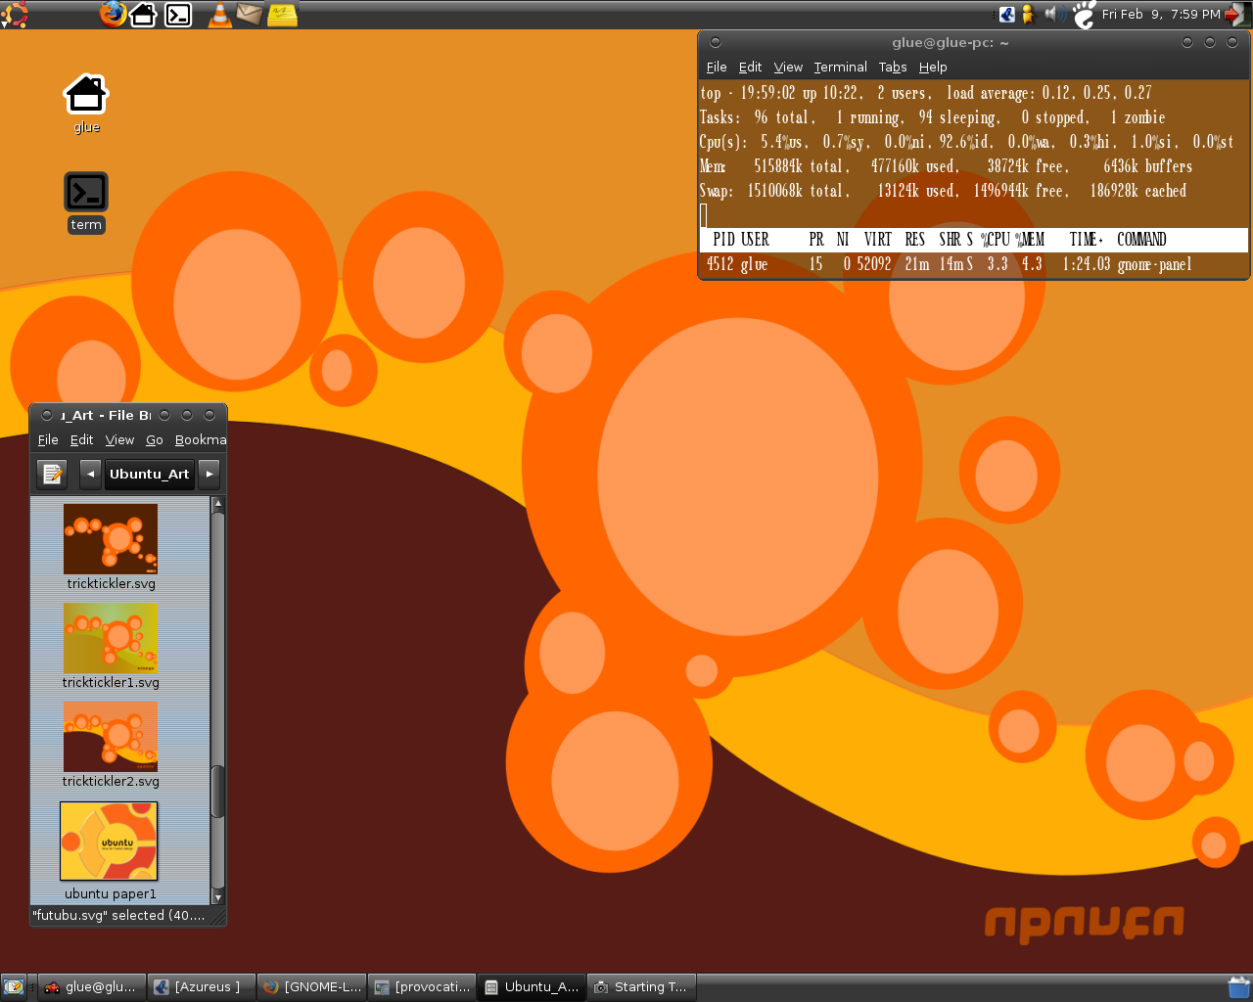Open the file browser File menu
The height and width of the screenshot is (1002, 1253).
48,439
